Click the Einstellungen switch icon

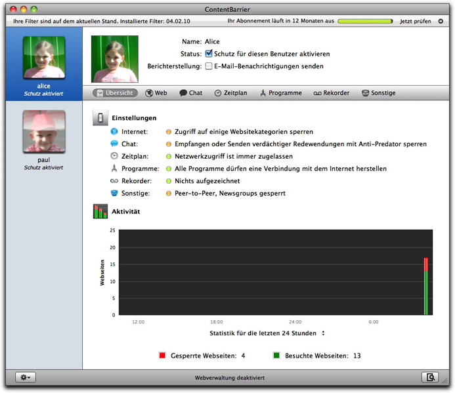[x=100, y=117]
